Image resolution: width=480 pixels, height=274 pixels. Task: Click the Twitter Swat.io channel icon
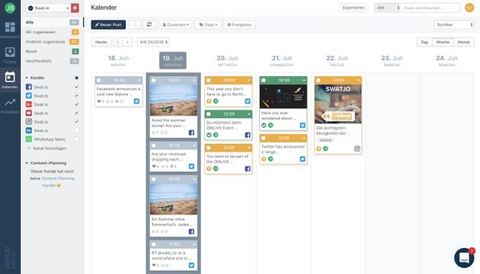point(28,95)
